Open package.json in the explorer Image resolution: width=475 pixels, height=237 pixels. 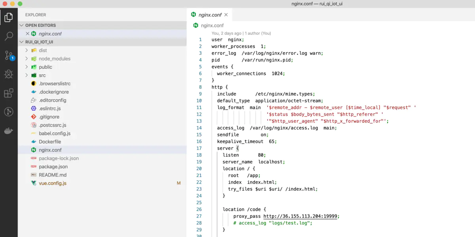coord(53,167)
